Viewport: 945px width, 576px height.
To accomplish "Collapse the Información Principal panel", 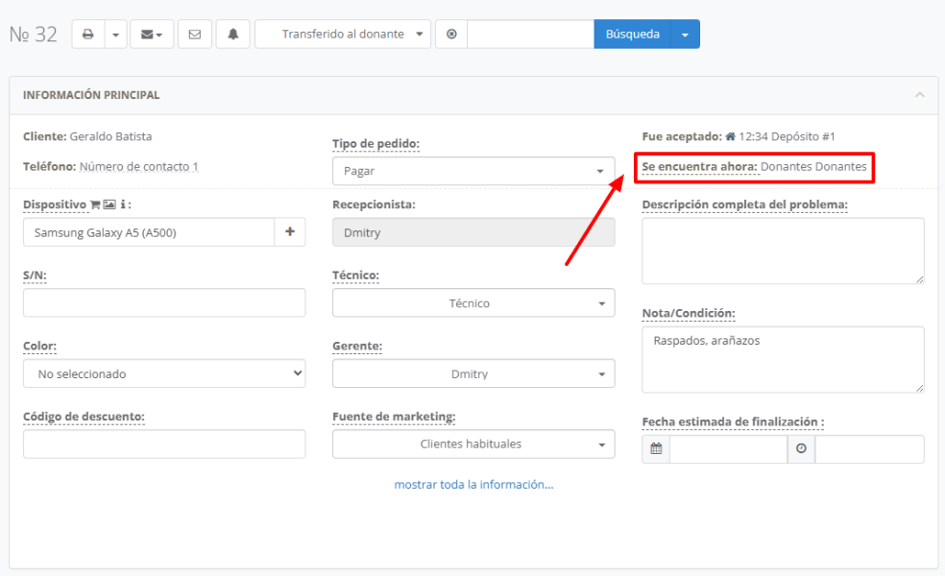I will (918, 94).
